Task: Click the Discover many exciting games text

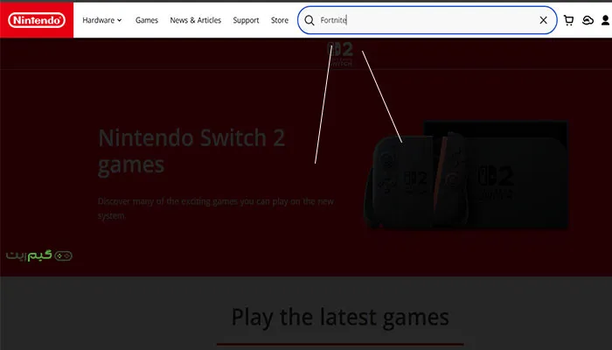Action: (x=215, y=208)
